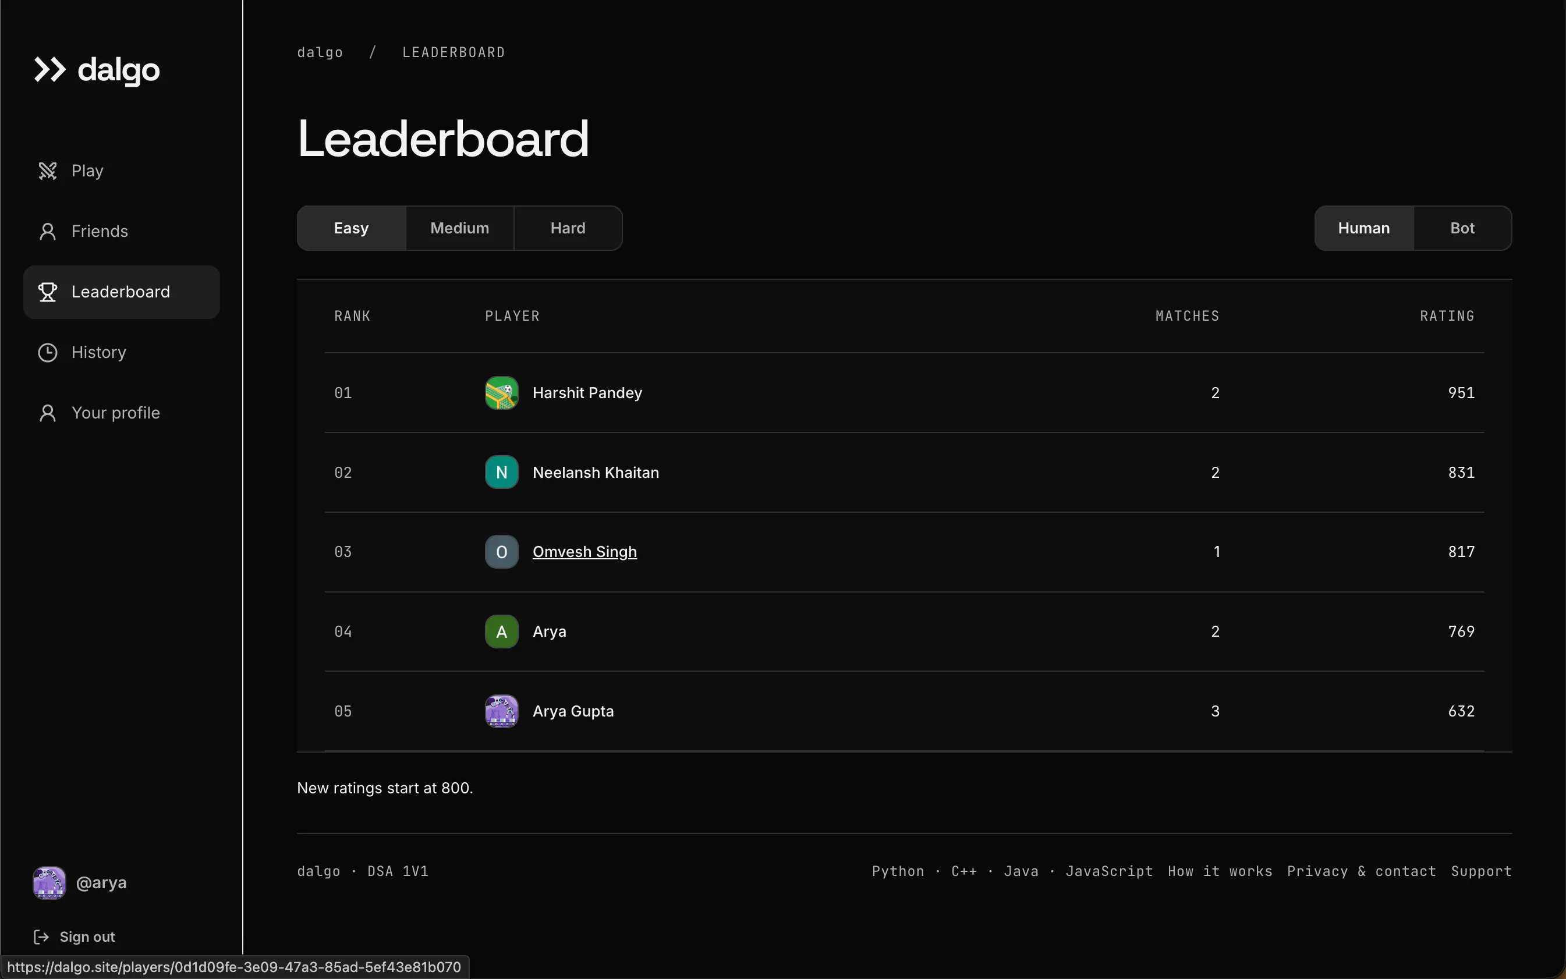Click Neelansh Khaitan's N avatar
The width and height of the screenshot is (1566, 979).
pyautogui.click(x=502, y=473)
